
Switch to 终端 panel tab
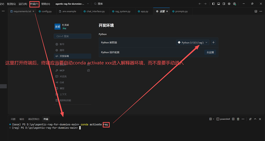pyautogui.click(x=46, y=119)
